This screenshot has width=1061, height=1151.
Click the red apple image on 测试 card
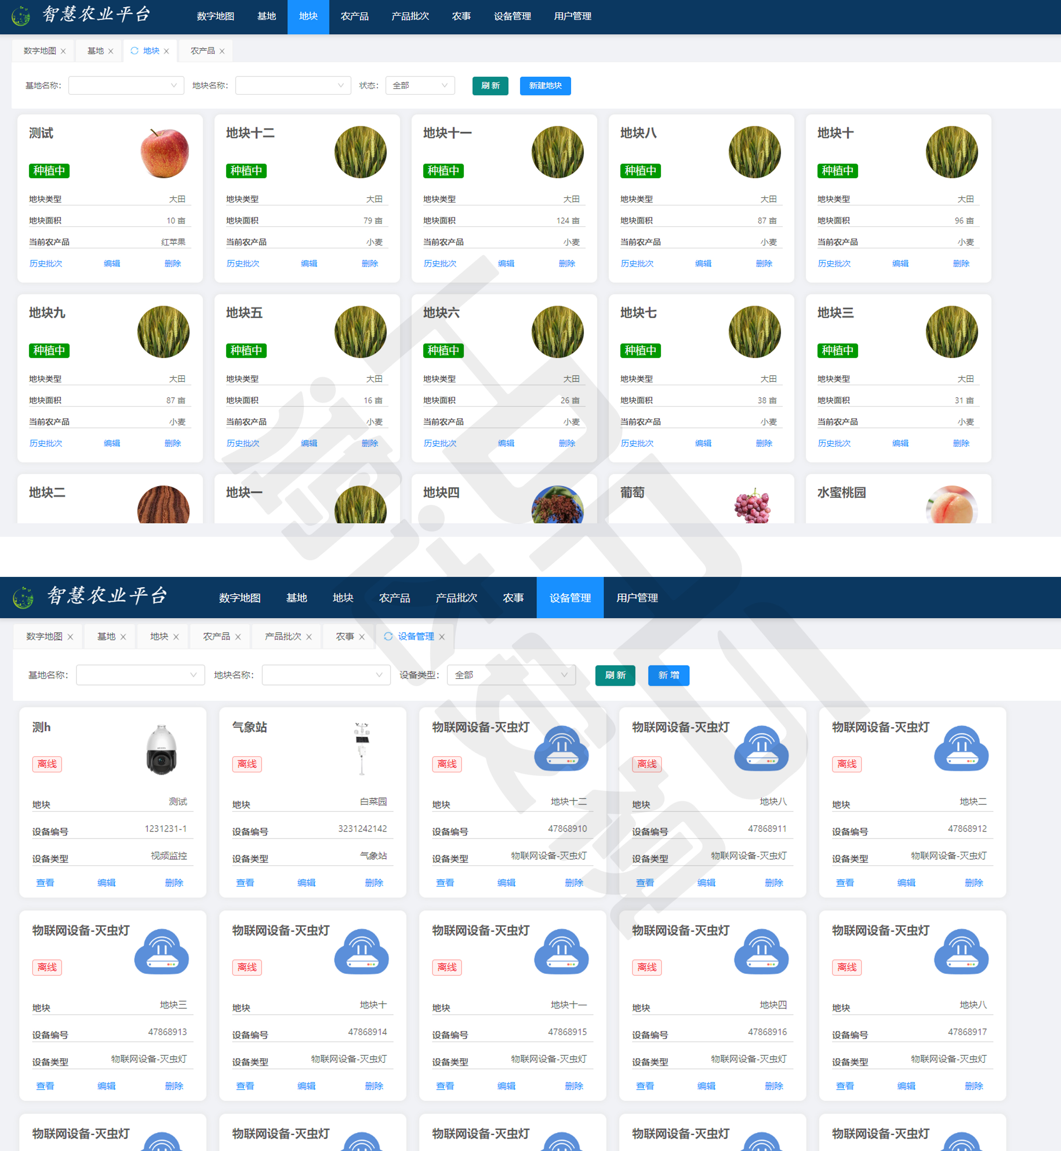165,153
